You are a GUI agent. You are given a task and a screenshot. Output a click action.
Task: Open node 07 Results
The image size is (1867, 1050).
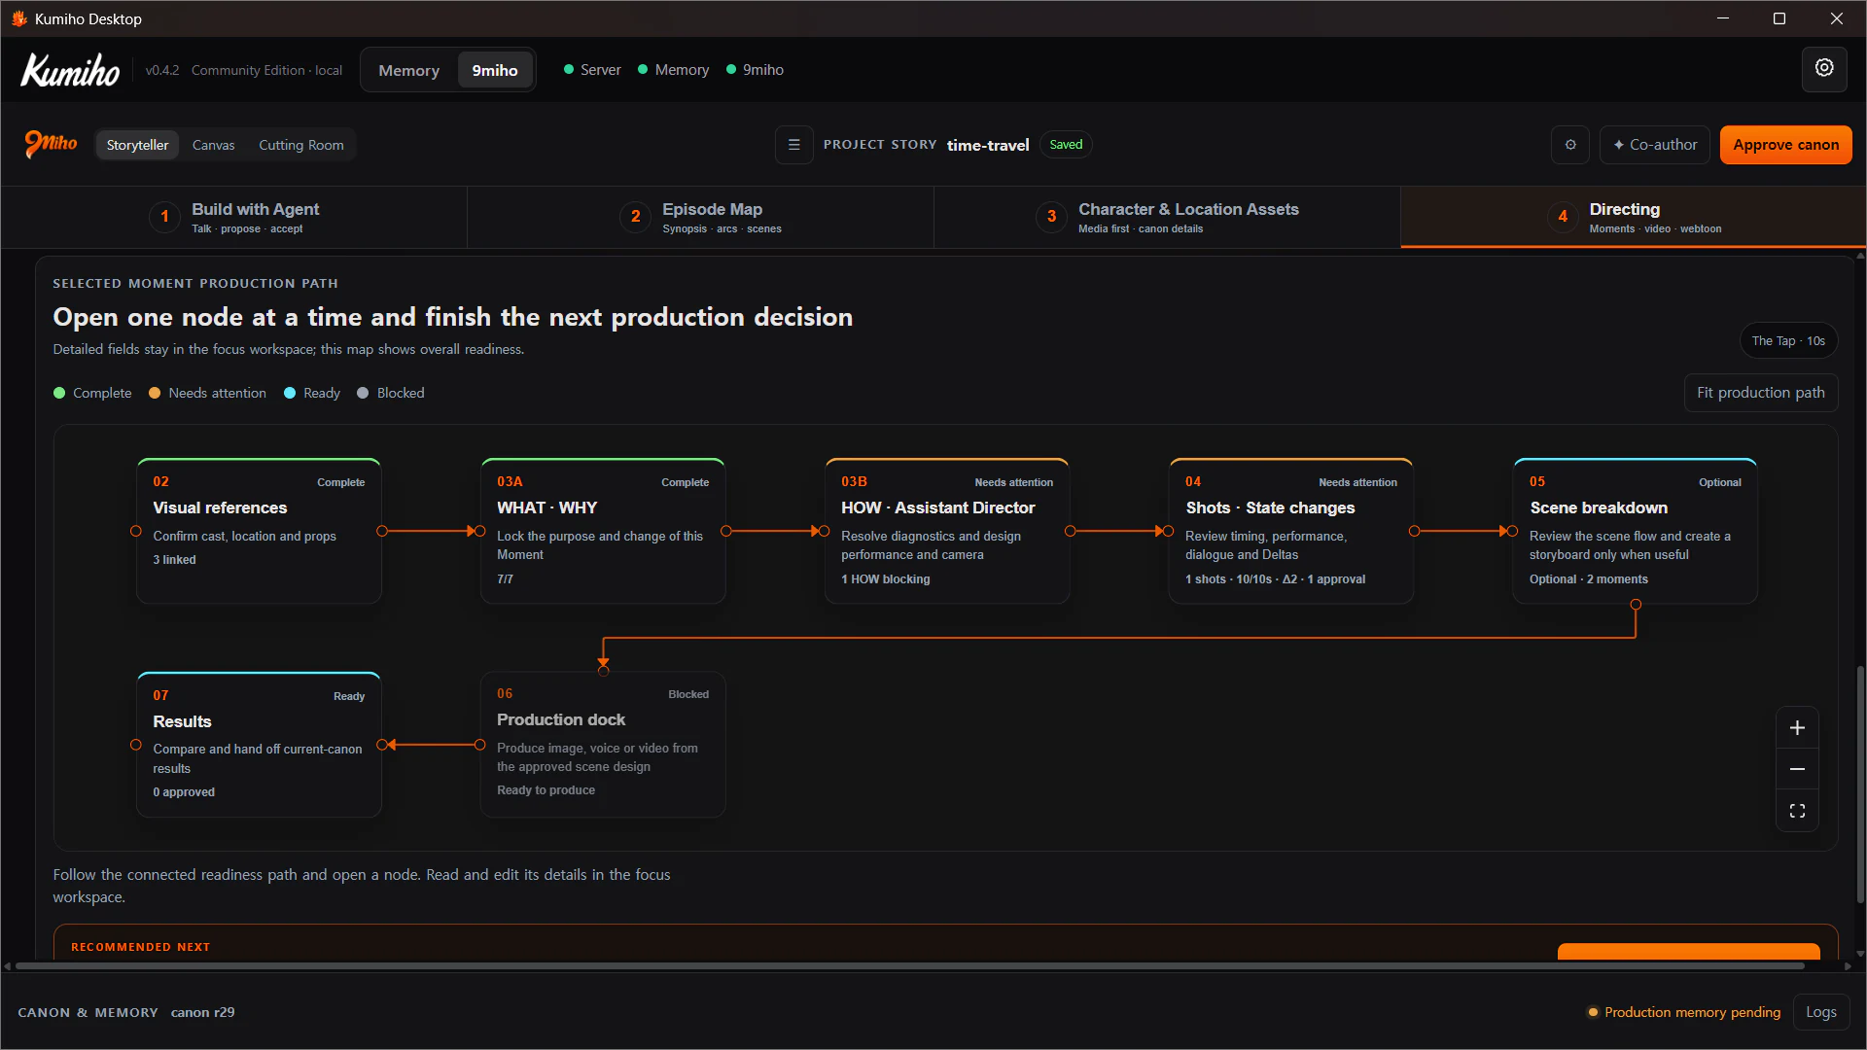[x=259, y=745]
